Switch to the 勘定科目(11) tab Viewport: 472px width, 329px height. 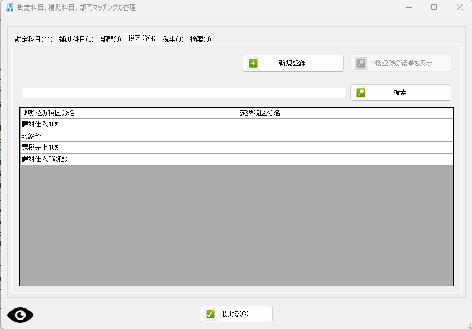pos(34,39)
